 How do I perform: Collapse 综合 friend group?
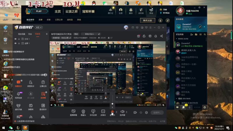(176, 99)
